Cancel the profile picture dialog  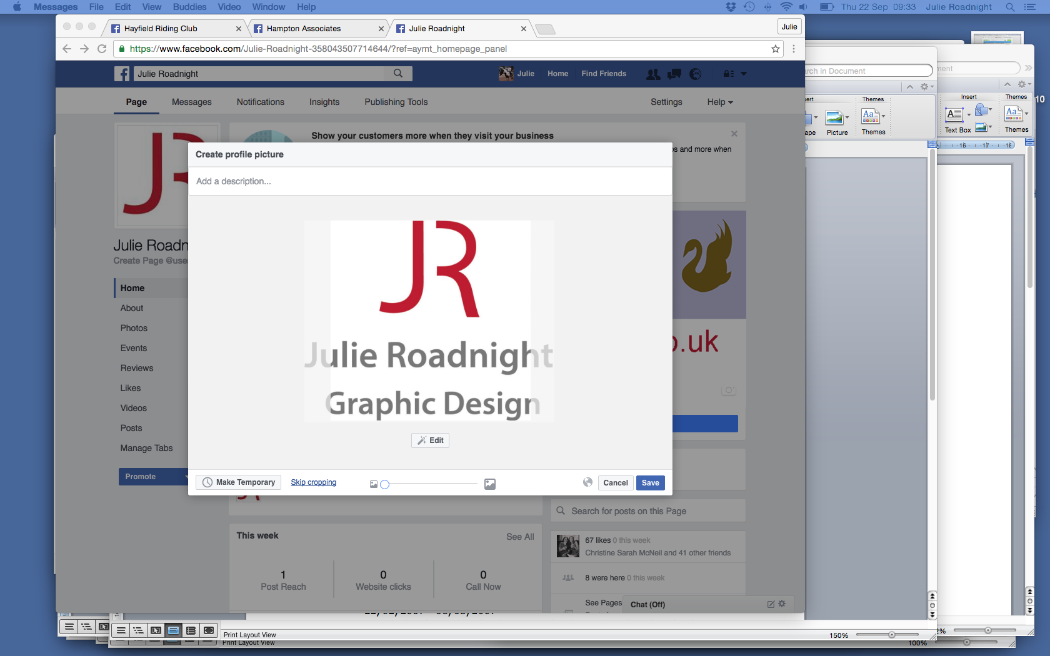tap(616, 482)
